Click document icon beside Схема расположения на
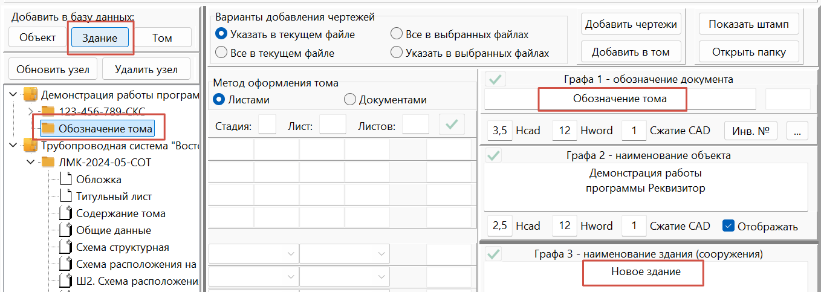821x292 pixels. pos(66,264)
